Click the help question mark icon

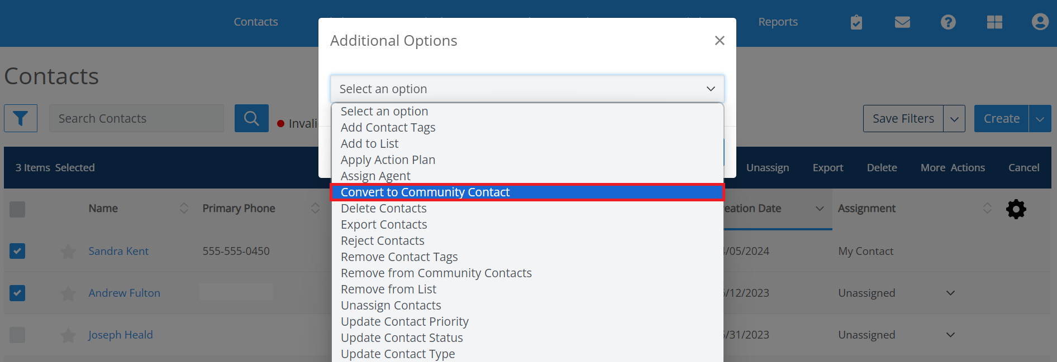tap(948, 22)
